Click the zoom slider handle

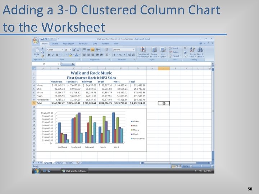201,166
